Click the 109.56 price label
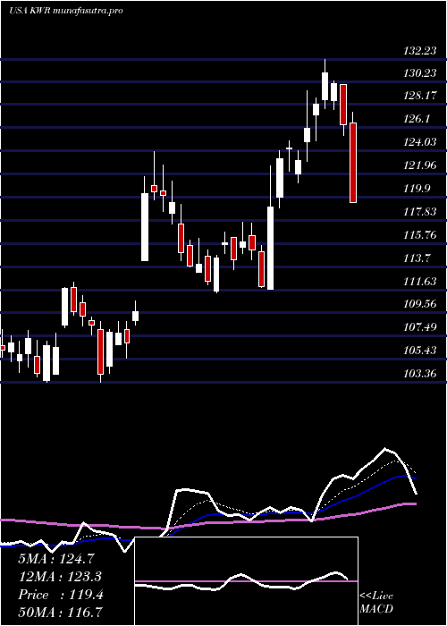This screenshot has height=626, width=447. pos(420,304)
